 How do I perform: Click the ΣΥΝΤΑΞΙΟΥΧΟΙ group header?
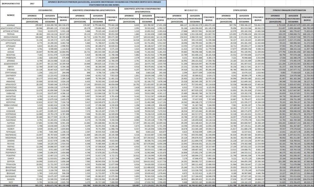click(240, 10)
